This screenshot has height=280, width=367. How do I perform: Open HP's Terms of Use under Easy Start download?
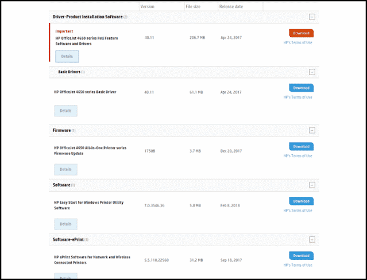(298, 211)
